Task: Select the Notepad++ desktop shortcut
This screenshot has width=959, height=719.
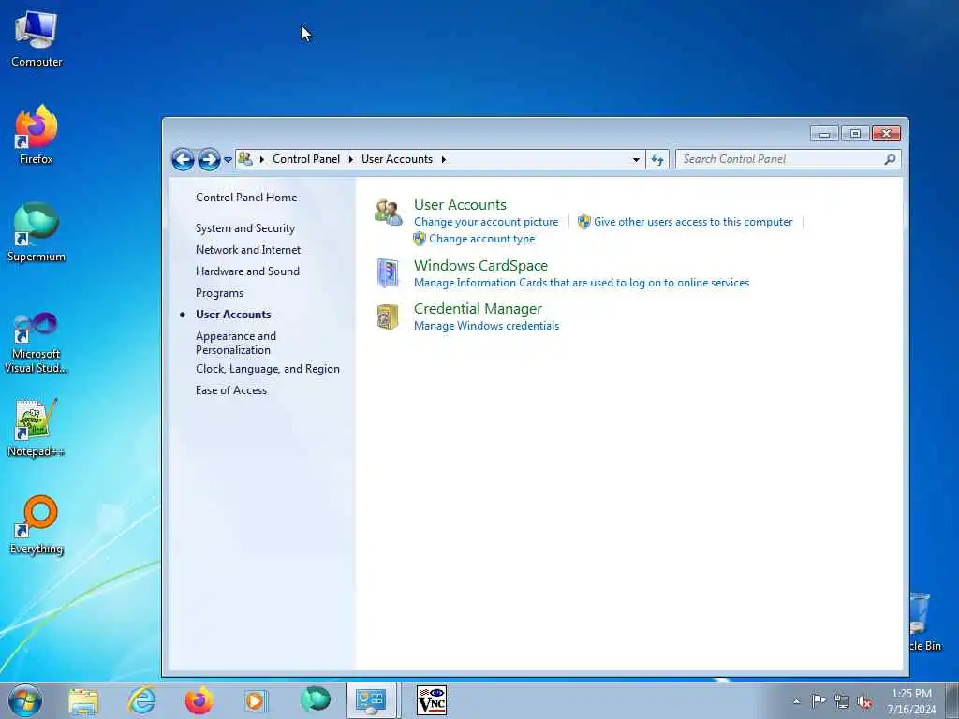Action: [x=37, y=427]
